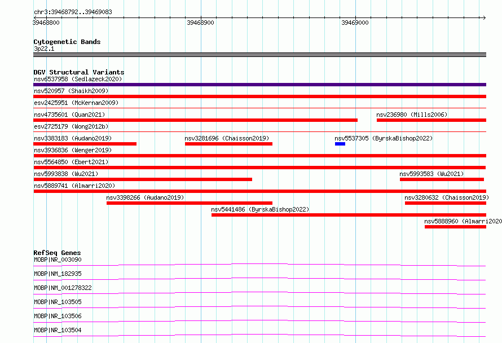502x343 pixels.
Task: Click the 39468800 ruler coordinate
Action: click(x=46, y=23)
